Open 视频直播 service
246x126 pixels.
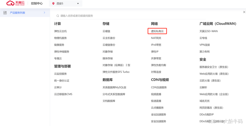tap(156, 94)
